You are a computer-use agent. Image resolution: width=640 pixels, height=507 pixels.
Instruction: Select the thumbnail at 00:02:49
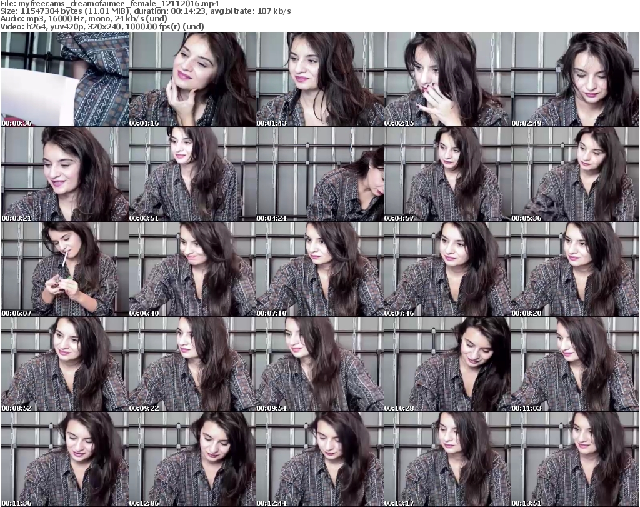point(574,79)
